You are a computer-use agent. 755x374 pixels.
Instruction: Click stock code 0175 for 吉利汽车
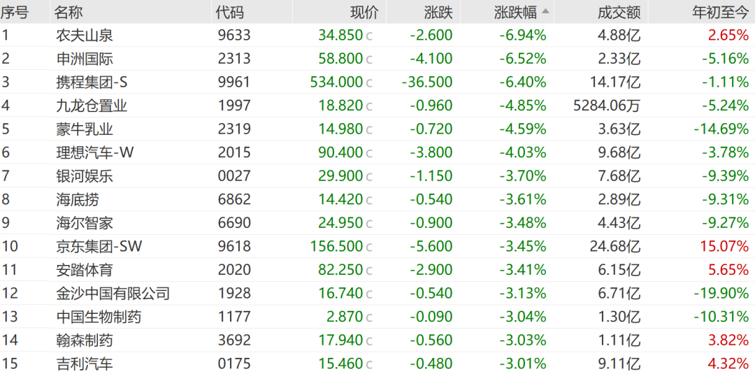(x=233, y=364)
